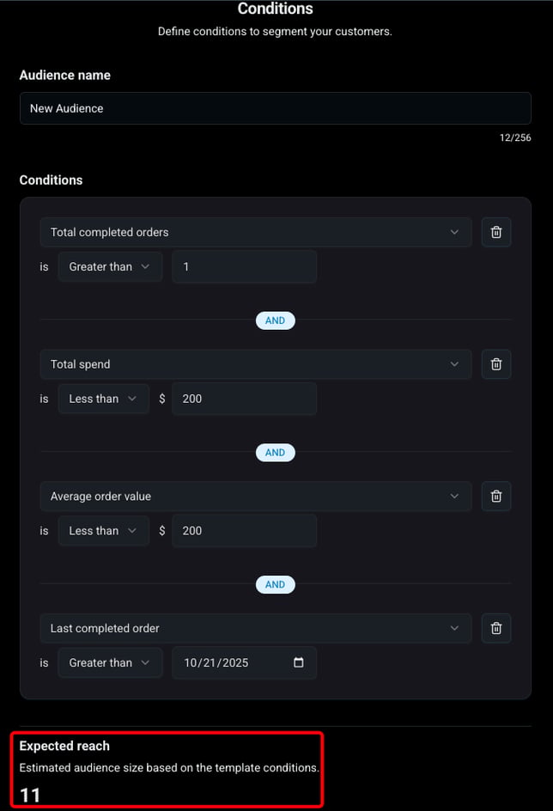Screen dimensions: 553x811
Task: Change the Less than operator for Total spend
Action: tap(103, 399)
